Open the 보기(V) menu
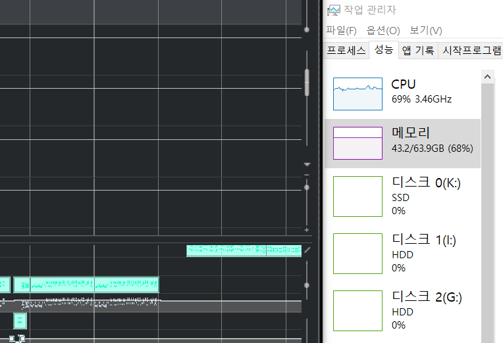The image size is (503, 343). [x=425, y=31]
